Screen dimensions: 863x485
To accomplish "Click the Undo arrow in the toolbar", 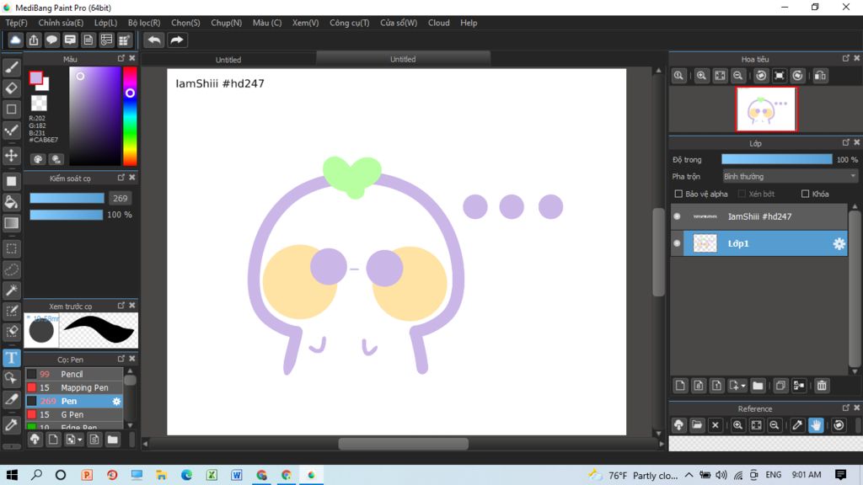I will pyautogui.click(x=154, y=40).
